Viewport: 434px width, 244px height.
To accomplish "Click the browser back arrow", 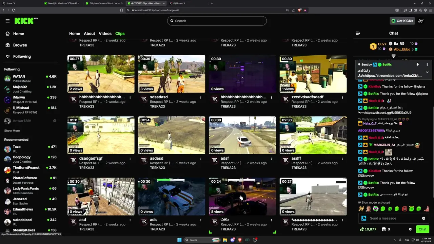I will click(x=3, y=10).
